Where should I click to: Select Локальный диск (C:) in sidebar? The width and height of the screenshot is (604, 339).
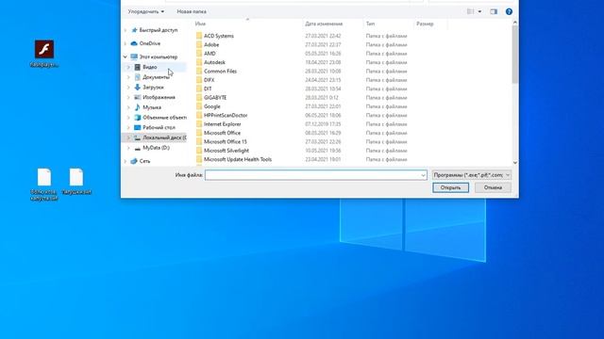(164, 137)
